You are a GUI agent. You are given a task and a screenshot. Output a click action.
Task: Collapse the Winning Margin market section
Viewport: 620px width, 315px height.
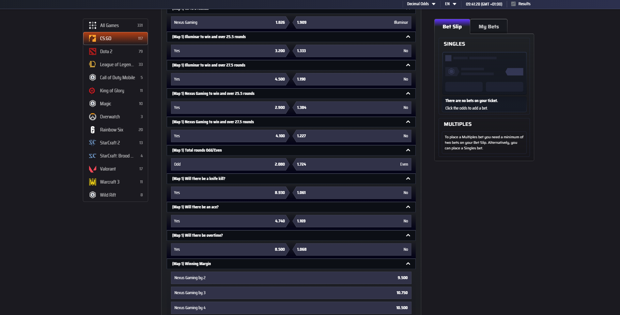tap(408, 264)
